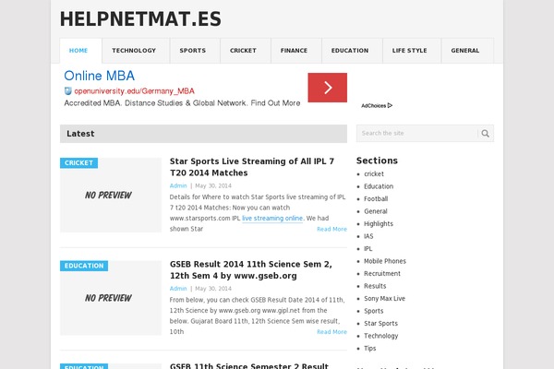This screenshot has height=369, width=554.
Task: Click May 30, 2014 date on GSEB Result post
Action: point(213,289)
